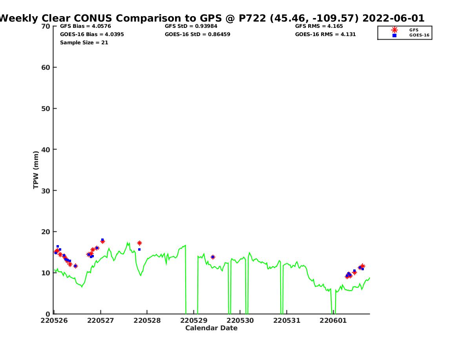Click the GOES-16 StD = 0.86459 statistic
Screen dimensions: 471x353
(197, 35)
